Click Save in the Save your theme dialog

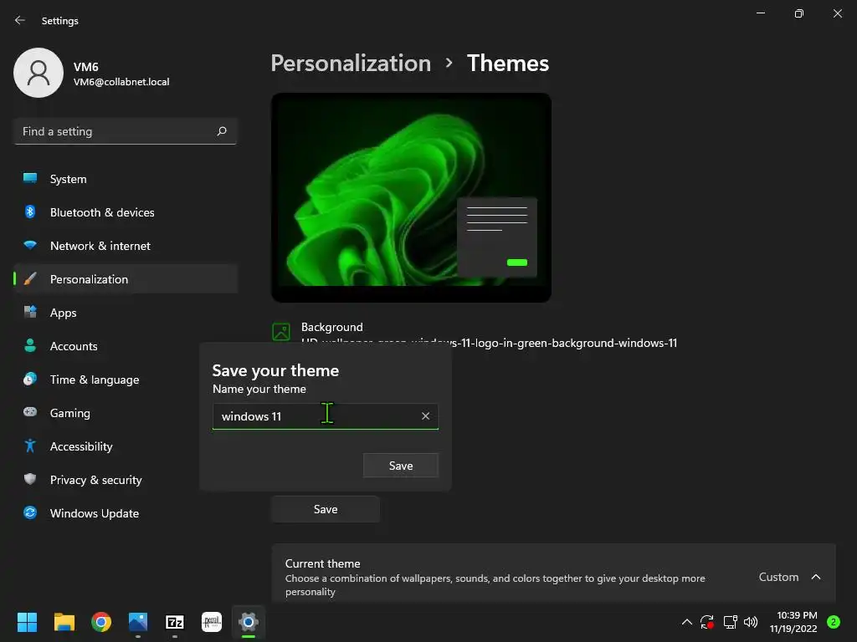401,466
